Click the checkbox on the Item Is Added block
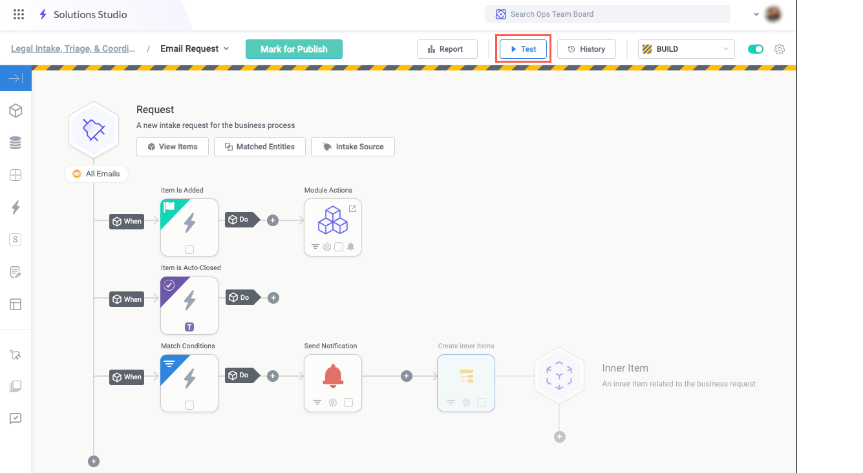The width and height of the screenshot is (863, 473). click(189, 248)
